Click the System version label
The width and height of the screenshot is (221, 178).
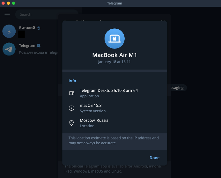pyautogui.click(x=92, y=111)
